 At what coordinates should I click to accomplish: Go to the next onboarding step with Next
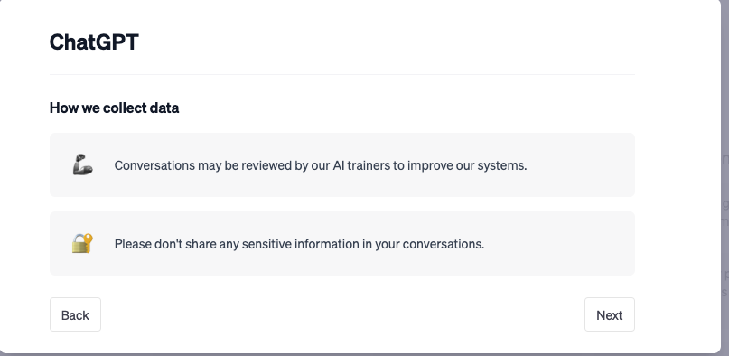point(610,314)
